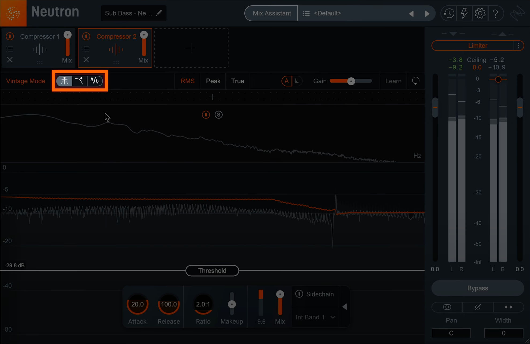Toggle Vintage Mode
This screenshot has height=344, width=530.
click(x=26, y=81)
